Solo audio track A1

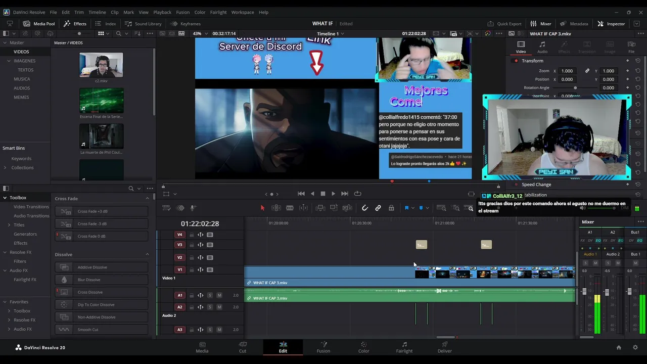click(210, 295)
